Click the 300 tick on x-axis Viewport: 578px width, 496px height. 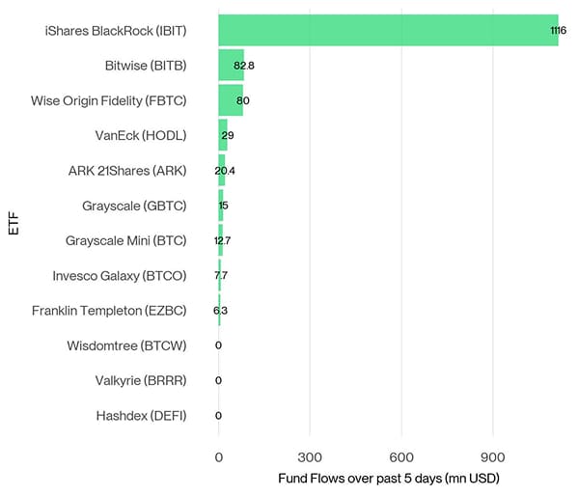310,457
